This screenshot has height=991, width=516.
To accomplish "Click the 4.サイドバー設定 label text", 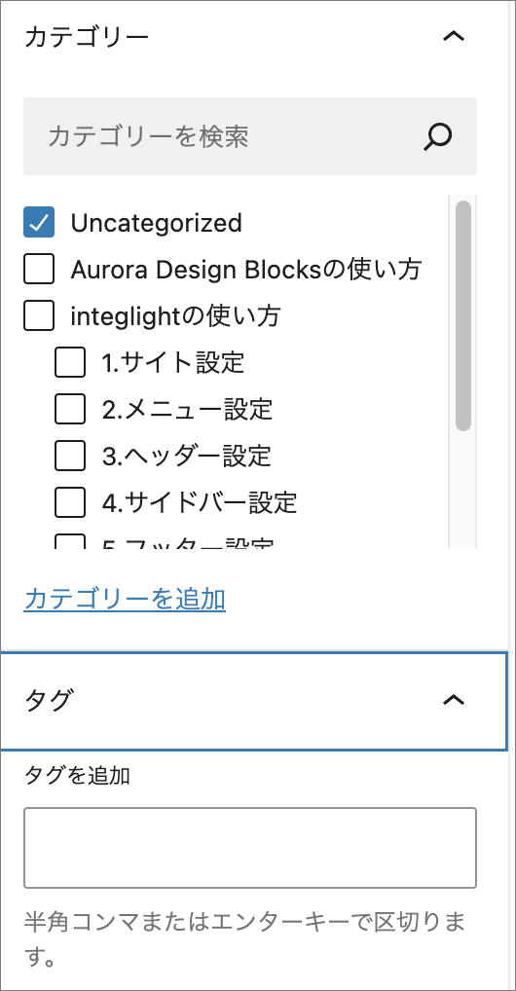I will click(200, 501).
